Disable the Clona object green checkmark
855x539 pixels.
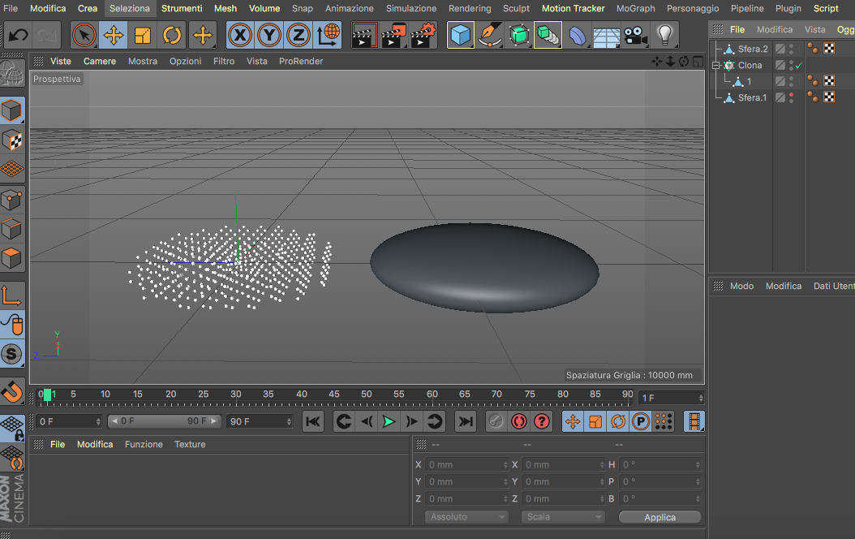pyautogui.click(x=799, y=66)
